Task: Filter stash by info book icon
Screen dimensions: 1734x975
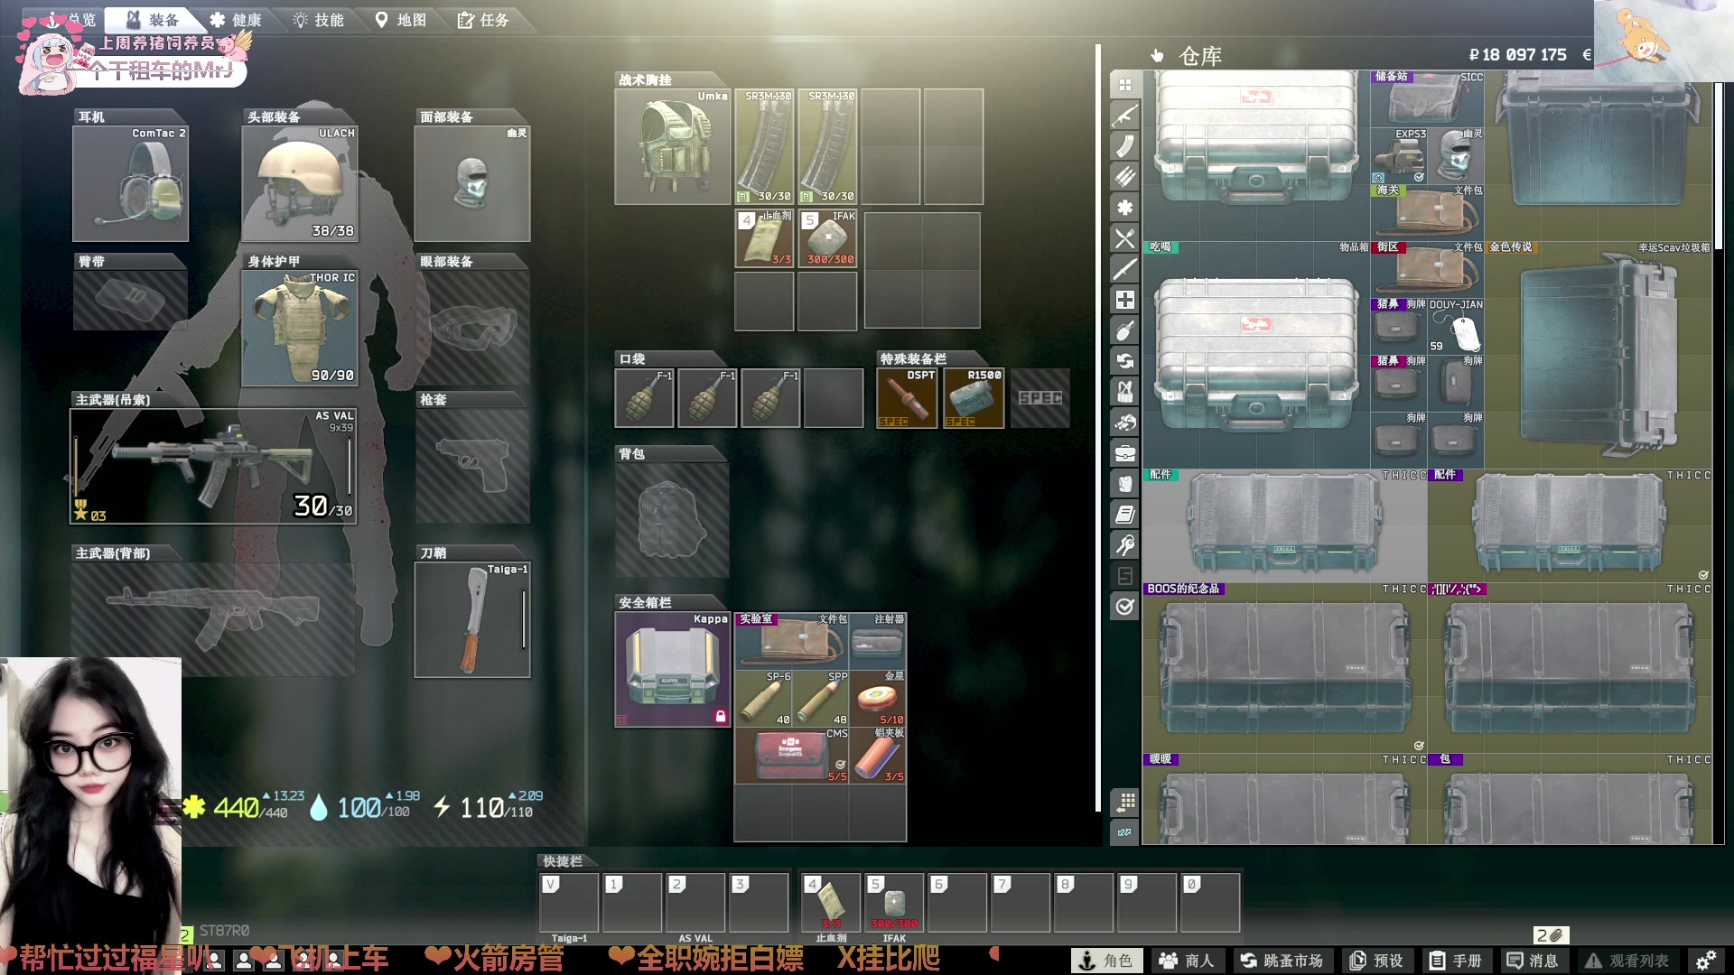Action: (1124, 515)
